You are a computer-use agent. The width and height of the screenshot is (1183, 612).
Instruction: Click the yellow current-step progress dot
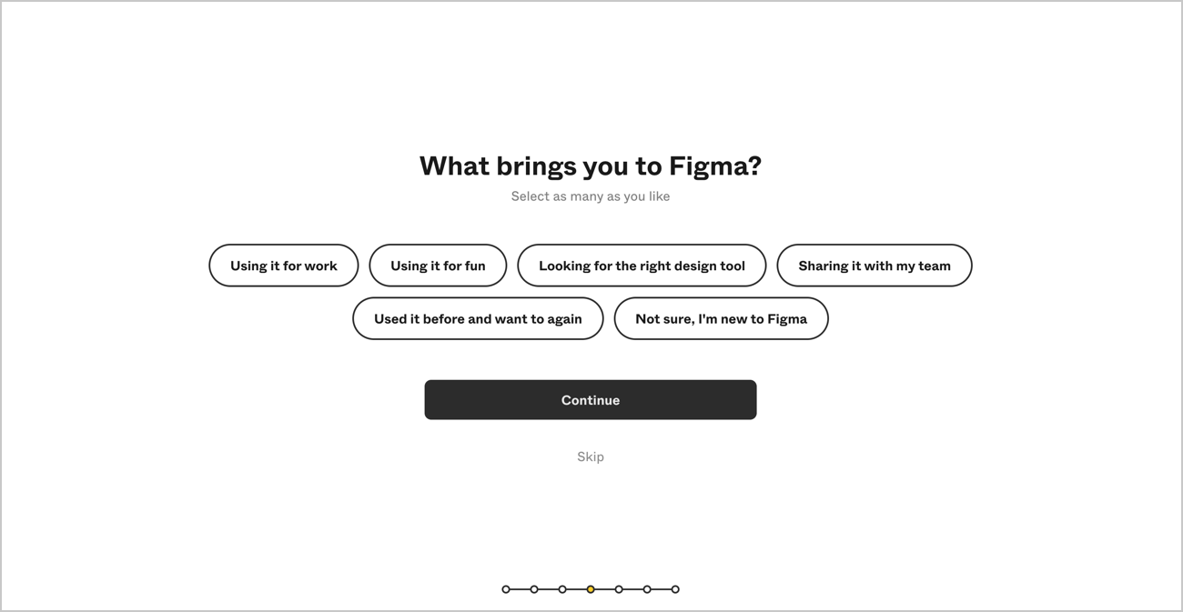click(x=591, y=589)
